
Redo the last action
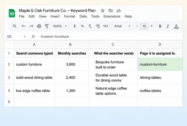[31, 26]
